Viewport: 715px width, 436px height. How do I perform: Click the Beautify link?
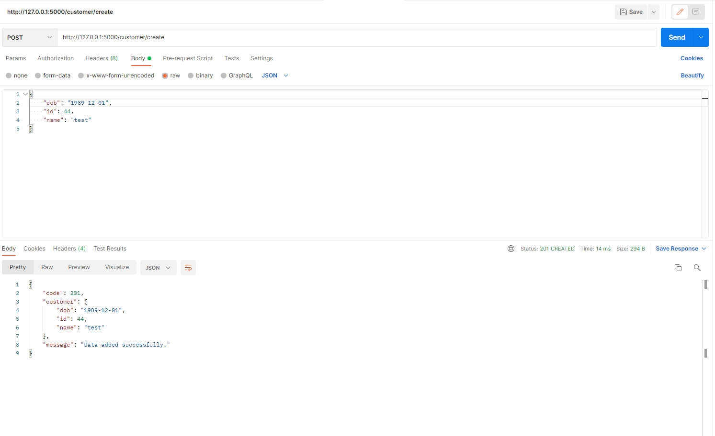click(692, 76)
